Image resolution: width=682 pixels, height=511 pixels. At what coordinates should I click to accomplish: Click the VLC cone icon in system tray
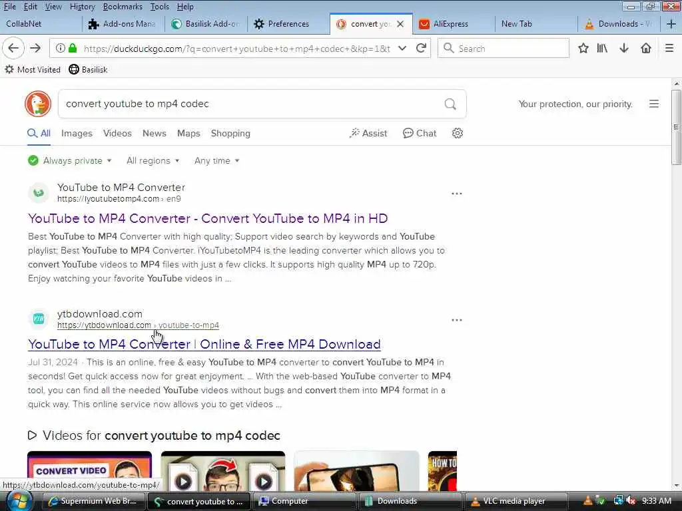point(587,500)
